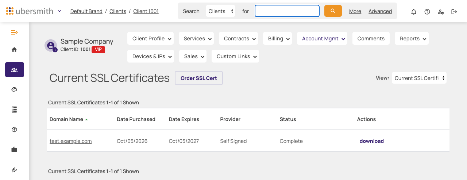The image size is (467, 180).
Task: Click the Provider column header
Action: (x=230, y=119)
